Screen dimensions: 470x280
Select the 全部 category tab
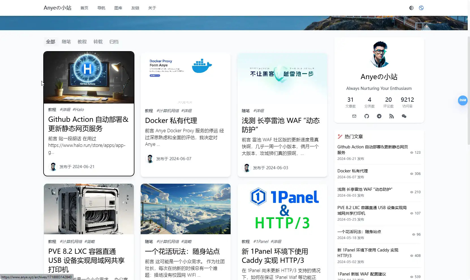pos(51,42)
